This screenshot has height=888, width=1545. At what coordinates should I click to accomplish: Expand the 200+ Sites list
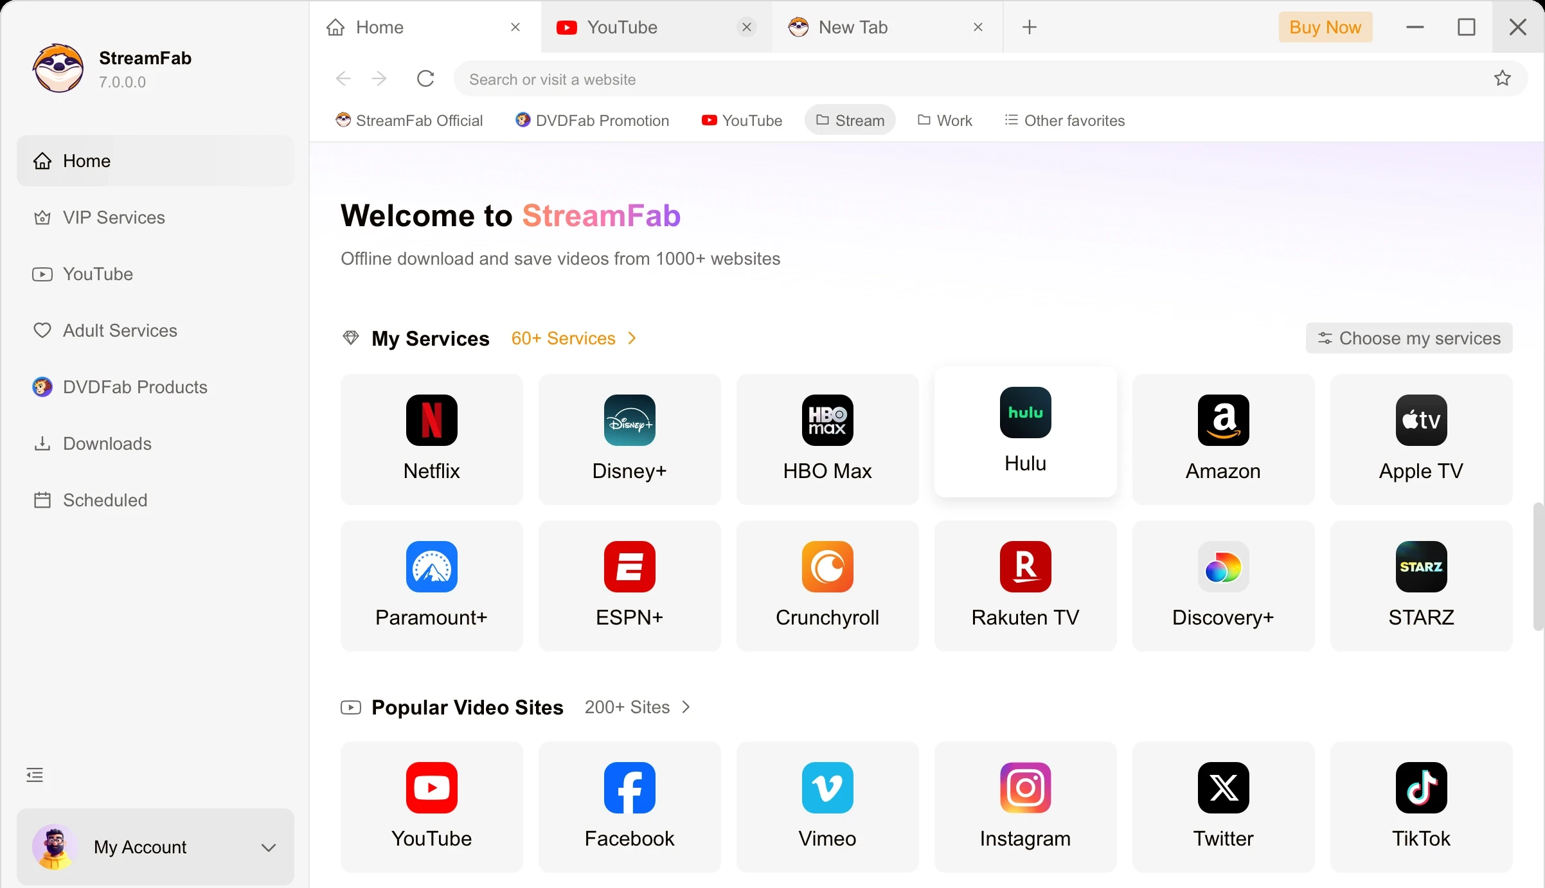[x=638, y=707]
